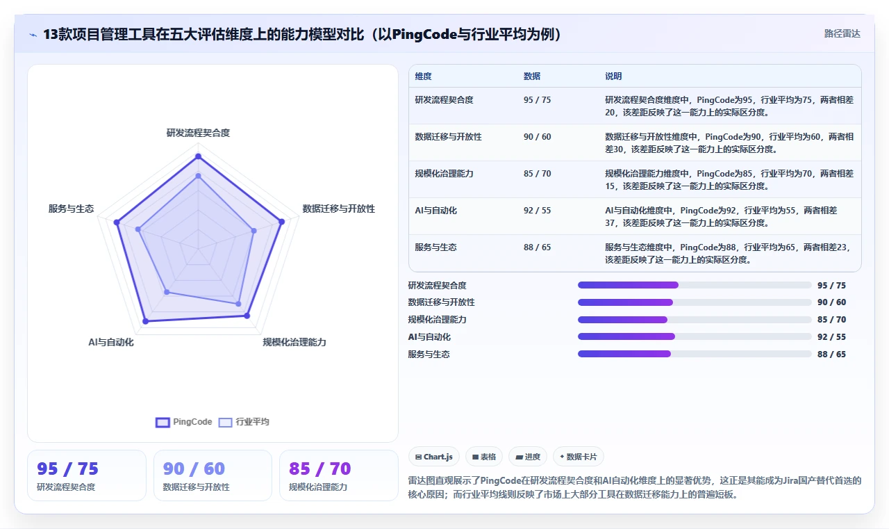Click progress value 88 / 65 beside bar
This screenshot has width=889, height=529.
click(831, 355)
